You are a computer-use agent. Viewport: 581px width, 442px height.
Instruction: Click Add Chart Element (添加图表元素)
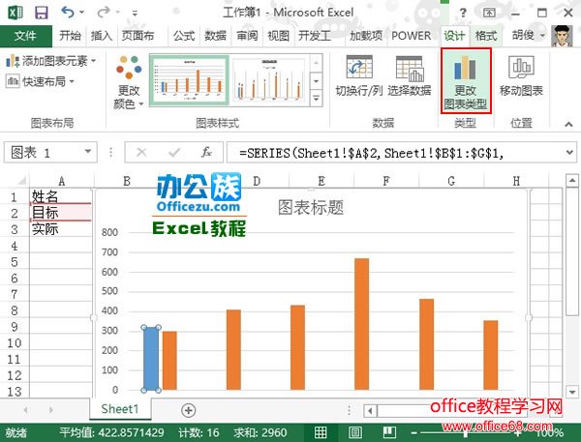[x=50, y=60]
